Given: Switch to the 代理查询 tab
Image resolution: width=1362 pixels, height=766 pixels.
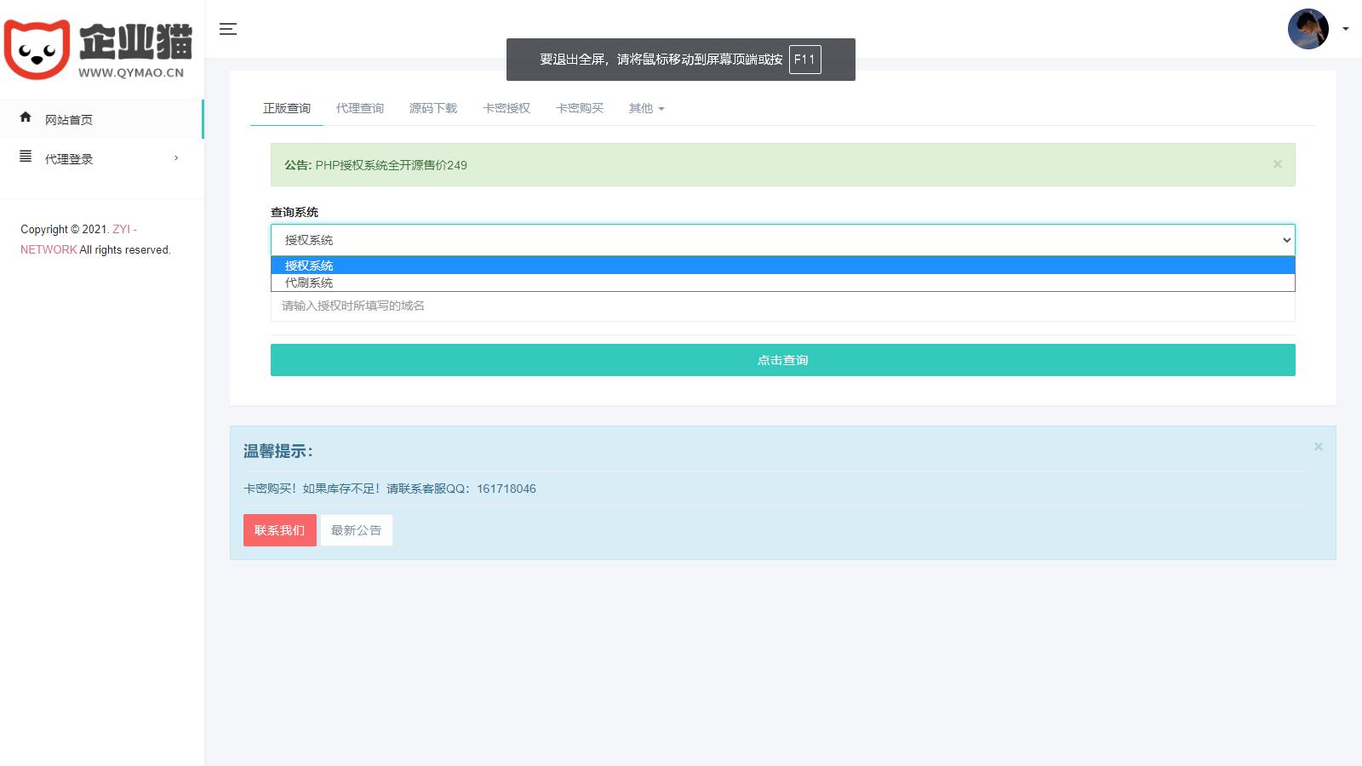Looking at the screenshot, I should (x=360, y=108).
